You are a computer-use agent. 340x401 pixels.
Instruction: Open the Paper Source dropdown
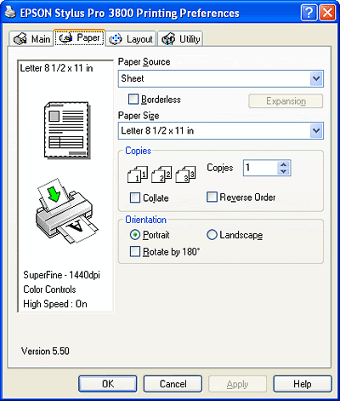[221, 78]
